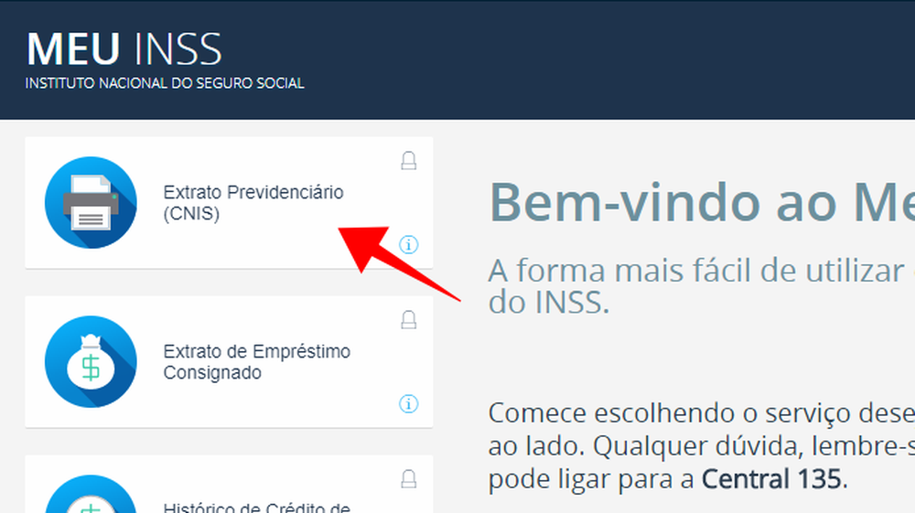Click Instituto Nacional do Seguro Social subtitle
The width and height of the screenshot is (915, 513).
pos(165,83)
